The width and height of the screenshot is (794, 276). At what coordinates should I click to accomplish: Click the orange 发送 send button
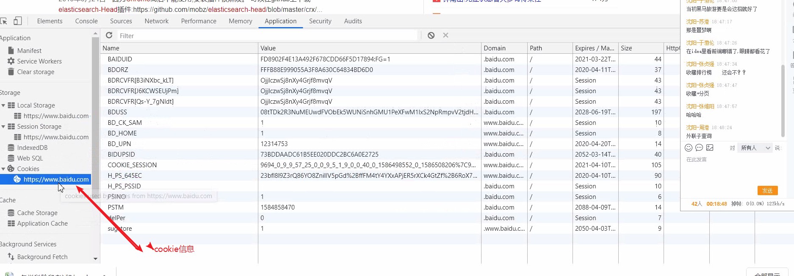767,190
